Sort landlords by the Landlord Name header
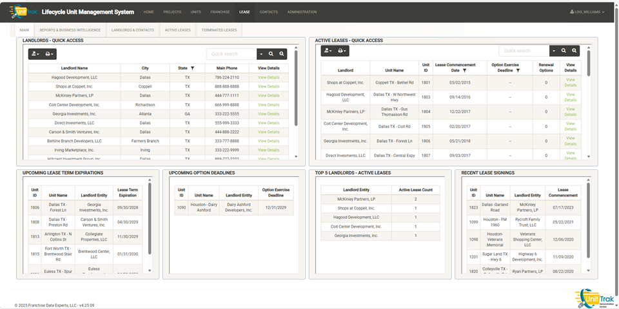Screen dimensions: 619x309 (x=74, y=68)
